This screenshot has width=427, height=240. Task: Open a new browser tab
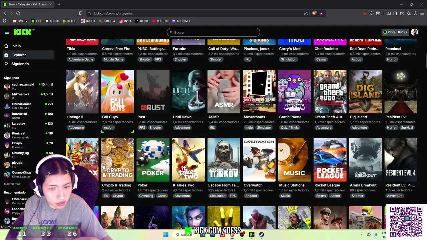[x=59, y=4]
